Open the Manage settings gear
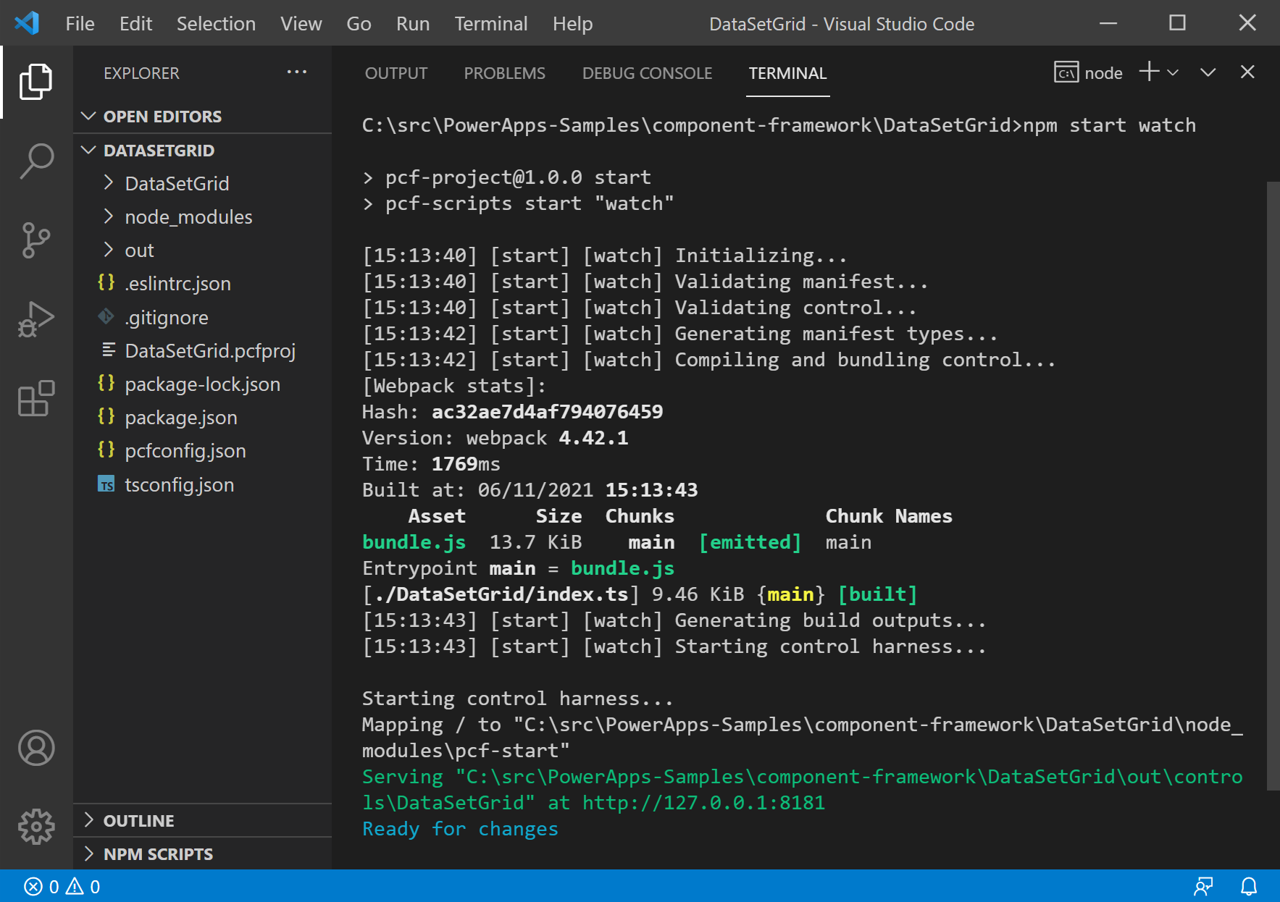Image resolution: width=1280 pixels, height=902 pixels. click(x=35, y=826)
